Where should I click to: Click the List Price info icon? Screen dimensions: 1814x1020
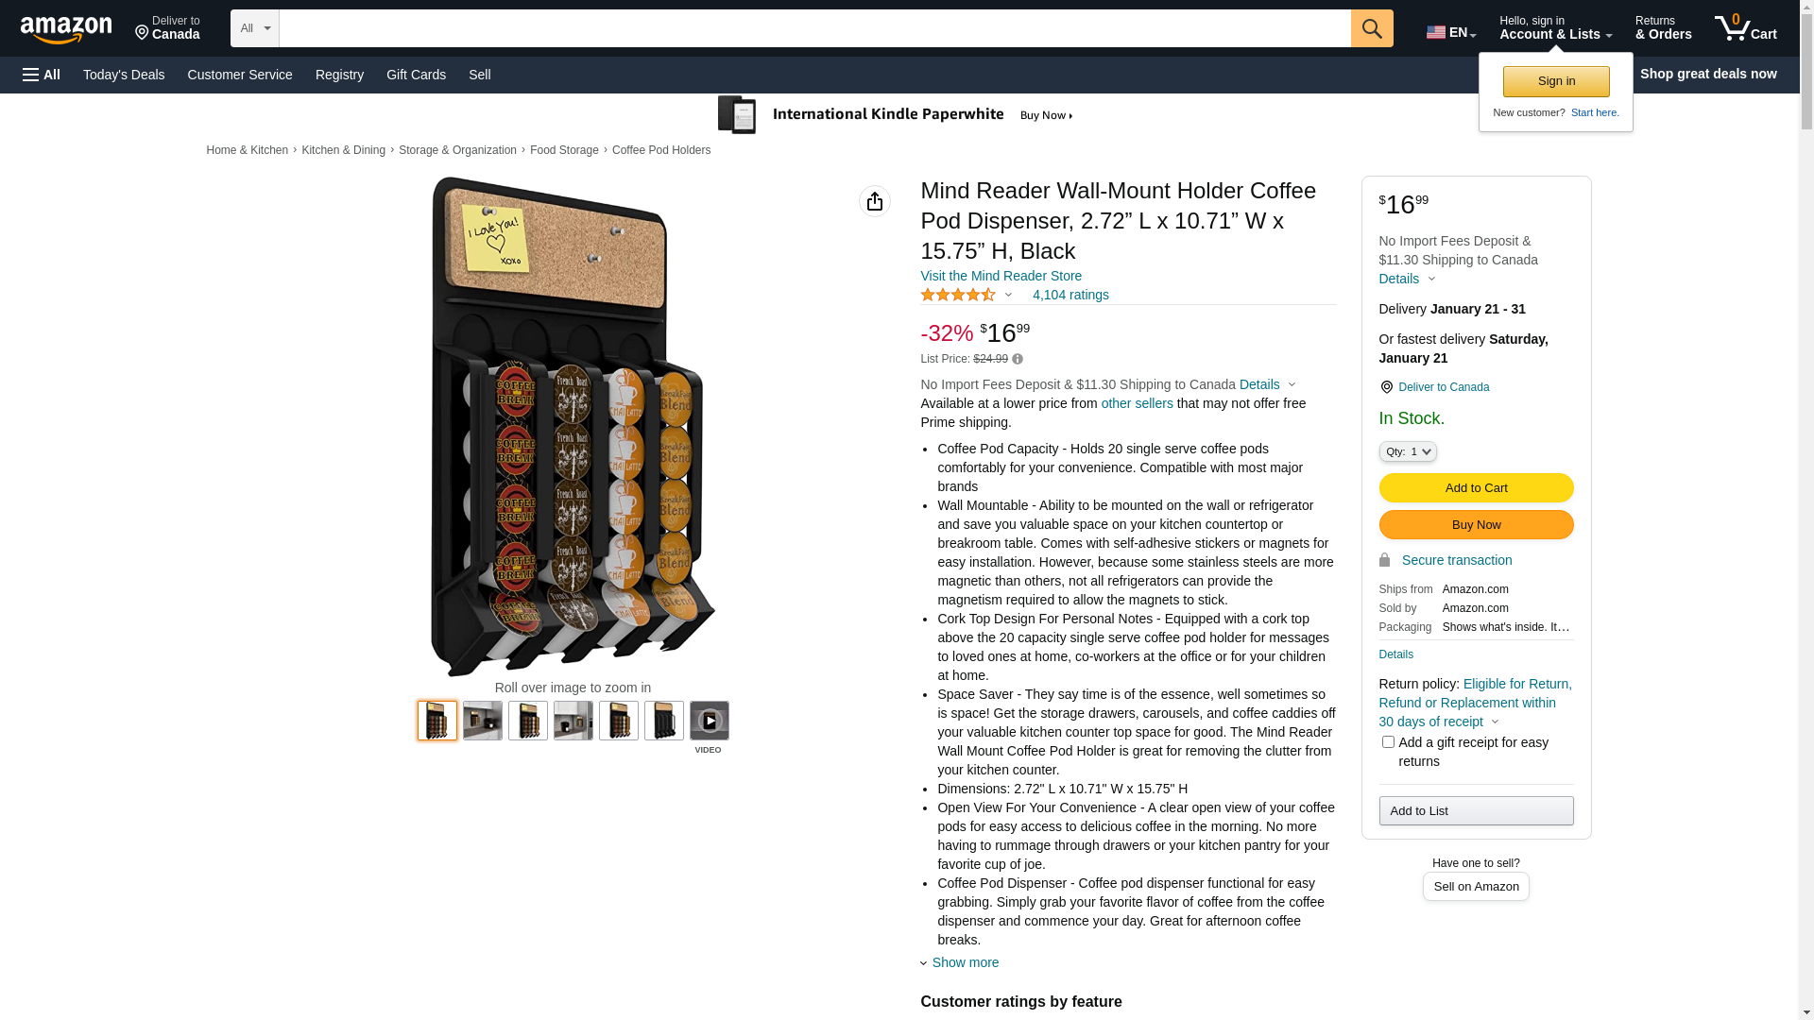tap(1018, 359)
